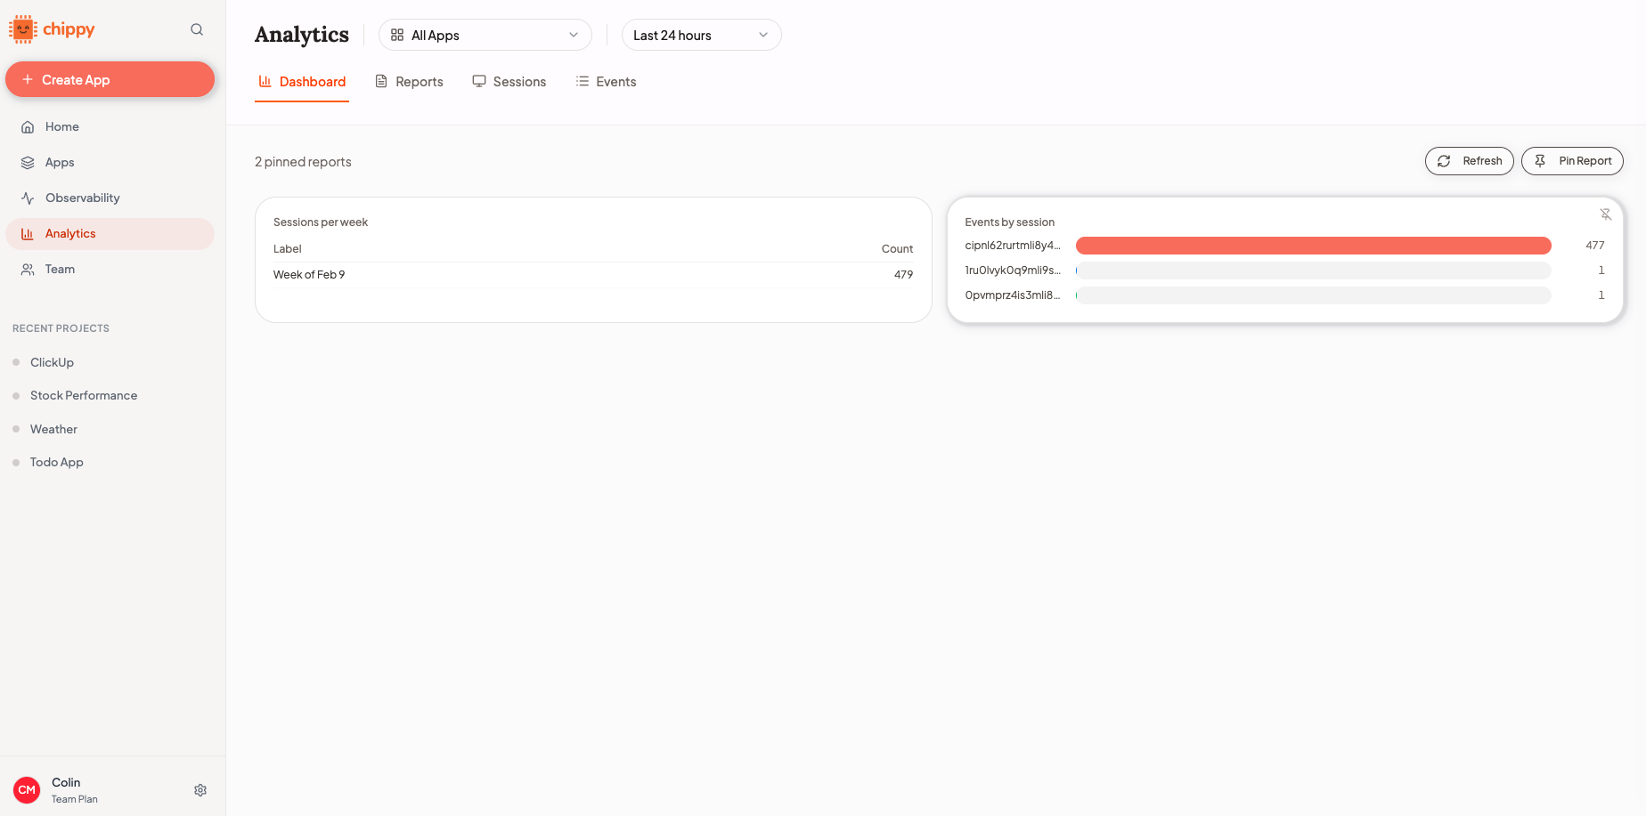This screenshot has width=1646, height=816.
Task: Go to Home in the sidebar
Action: pos(110,126)
